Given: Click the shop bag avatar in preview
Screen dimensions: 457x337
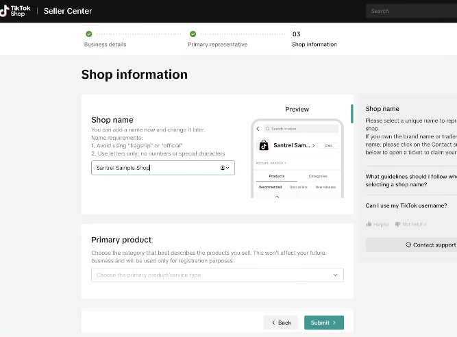Looking at the screenshot, I should [x=264, y=145].
